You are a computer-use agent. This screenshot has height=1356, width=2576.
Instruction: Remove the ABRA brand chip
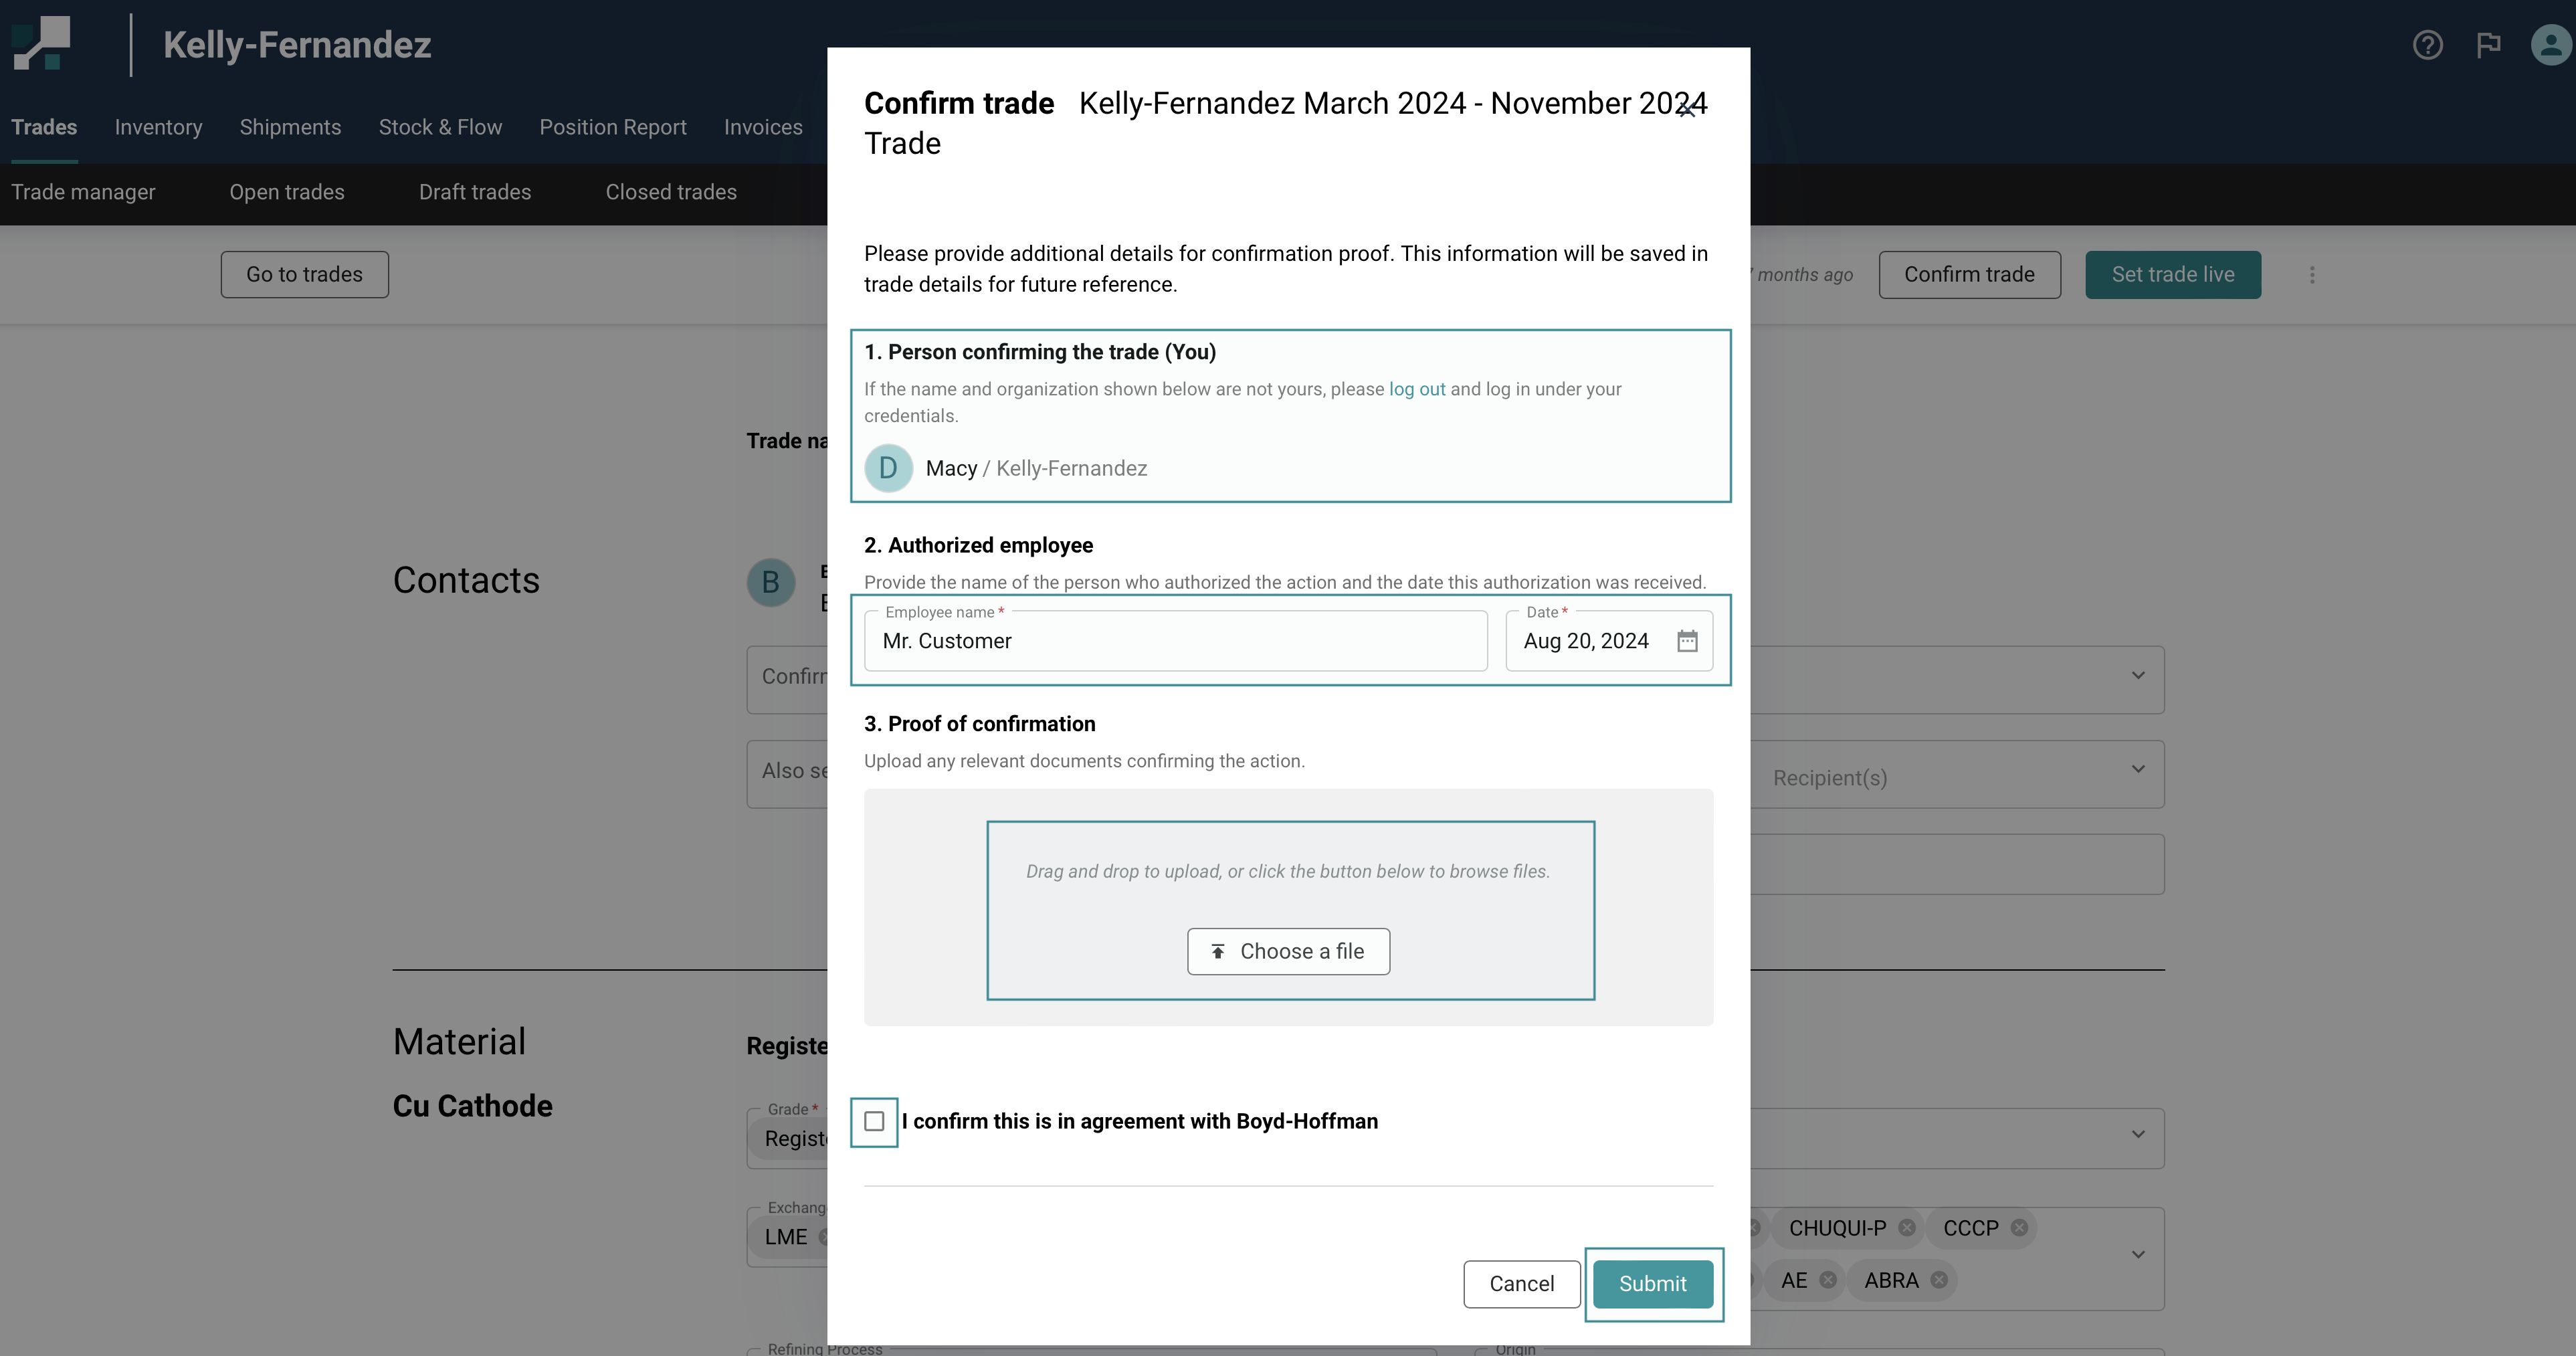pyautogui.click(x=1939, y=1280)
